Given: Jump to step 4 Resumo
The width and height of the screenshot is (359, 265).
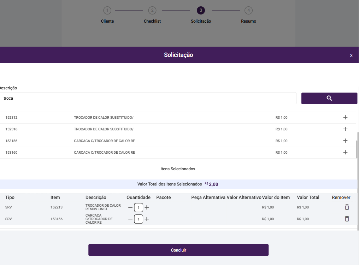Looking at the screenshot, I should [248, 10].
